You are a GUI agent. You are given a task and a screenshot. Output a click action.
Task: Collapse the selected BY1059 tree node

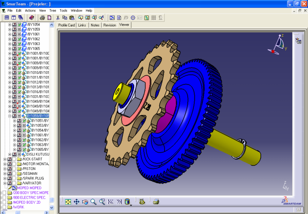[9, 116]
